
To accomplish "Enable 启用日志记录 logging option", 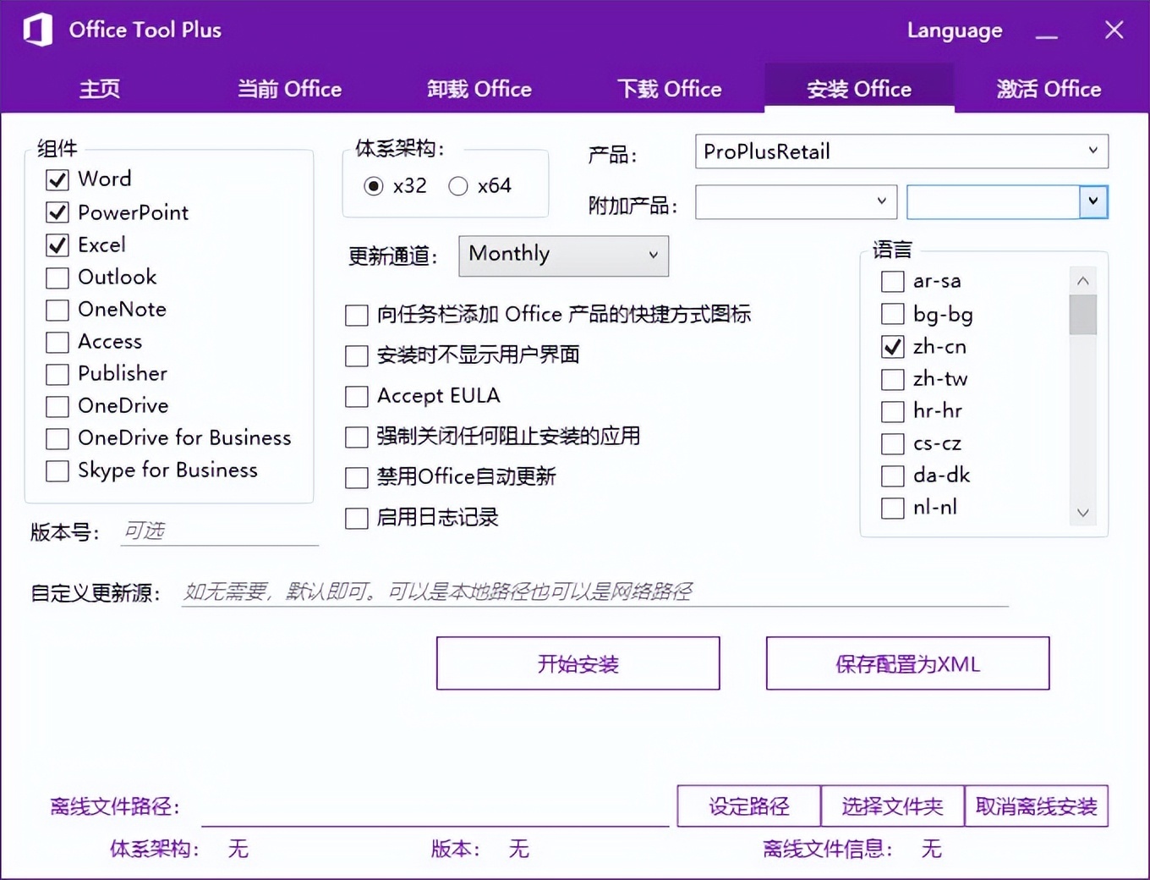I will click(x=356, y=518).
